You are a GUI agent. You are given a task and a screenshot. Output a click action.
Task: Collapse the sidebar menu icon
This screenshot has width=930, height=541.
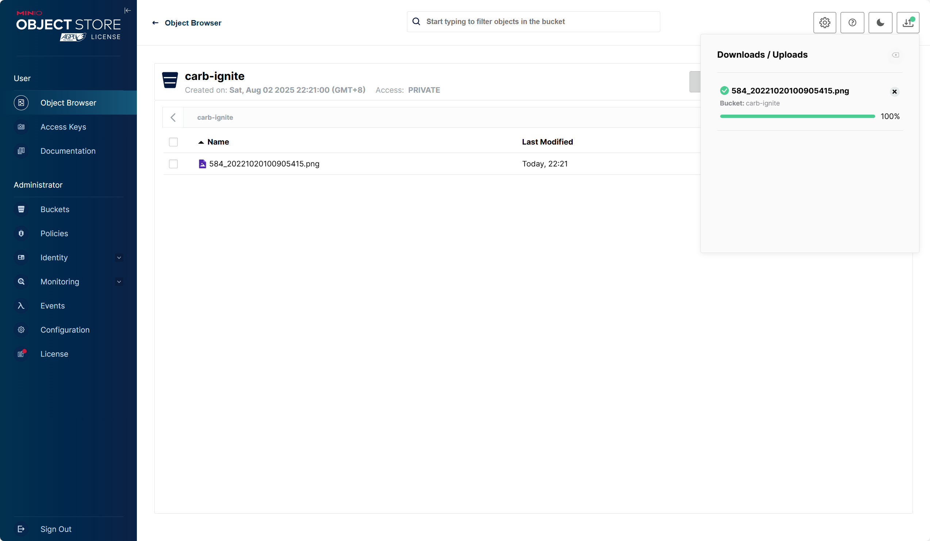(127, 10)
